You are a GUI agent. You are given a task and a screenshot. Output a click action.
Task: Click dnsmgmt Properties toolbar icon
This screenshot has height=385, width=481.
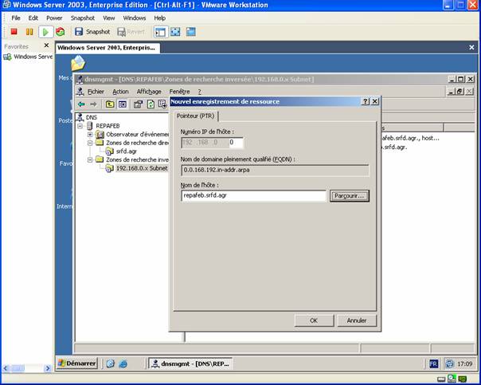tap(138, 104)
